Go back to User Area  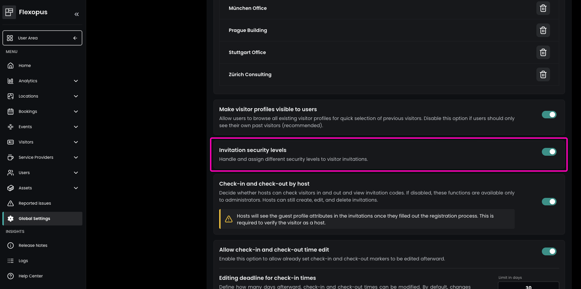(42, 38)
